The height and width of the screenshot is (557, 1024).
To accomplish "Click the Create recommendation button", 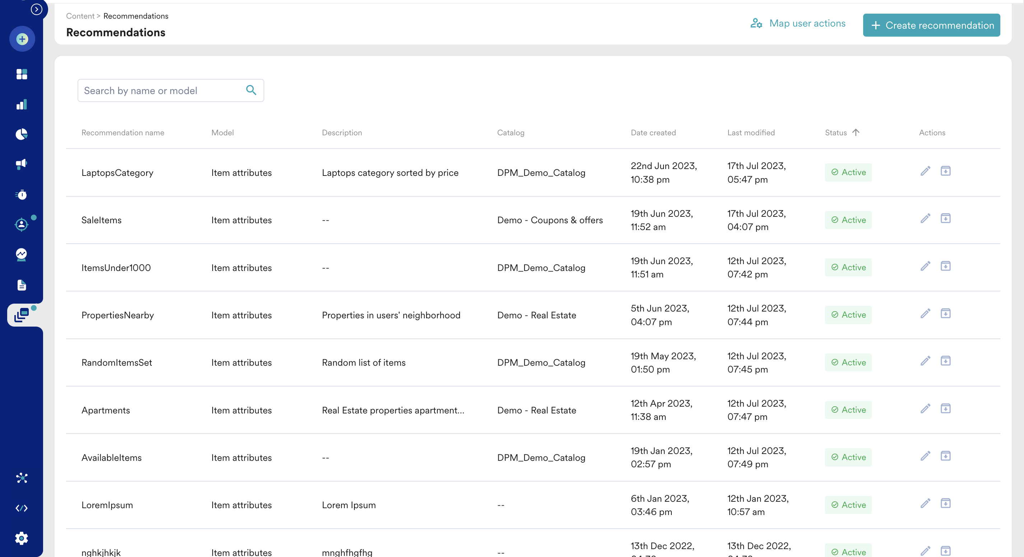I will click(x=931, y=25).
